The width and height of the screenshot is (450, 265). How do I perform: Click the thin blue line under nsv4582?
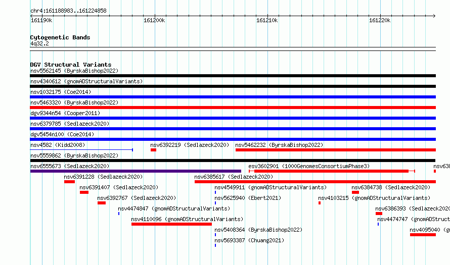81,150
